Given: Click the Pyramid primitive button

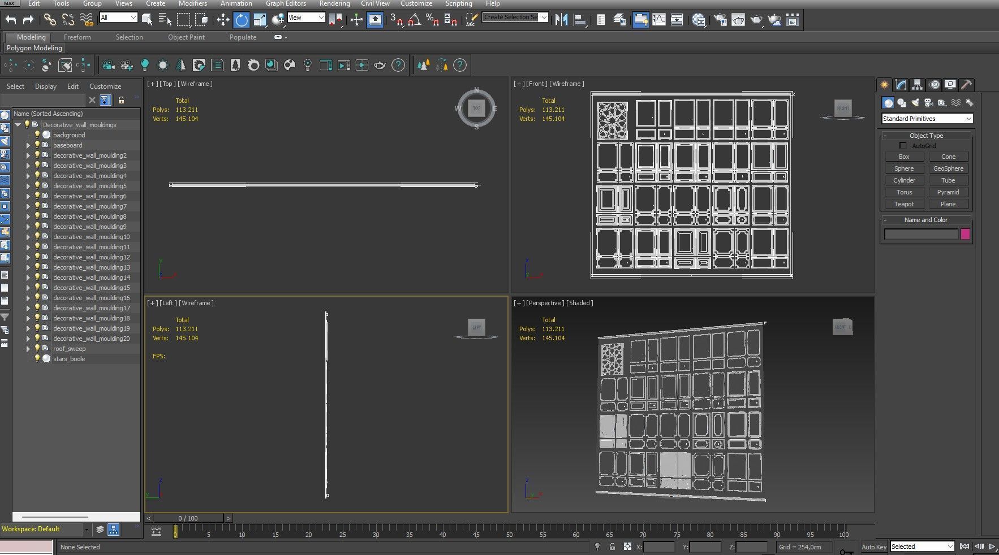Looking at the screenshot, I should (948, 192).
